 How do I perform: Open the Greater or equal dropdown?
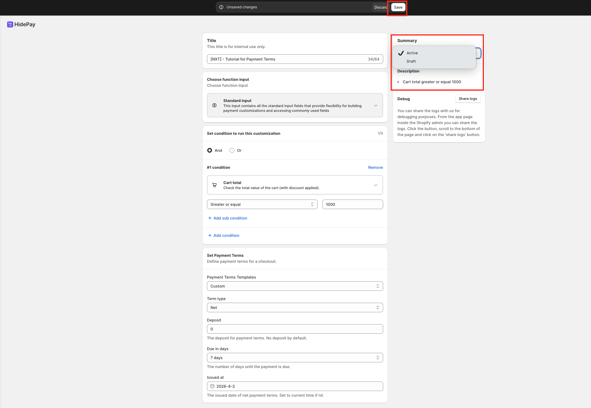pos(262,205)
